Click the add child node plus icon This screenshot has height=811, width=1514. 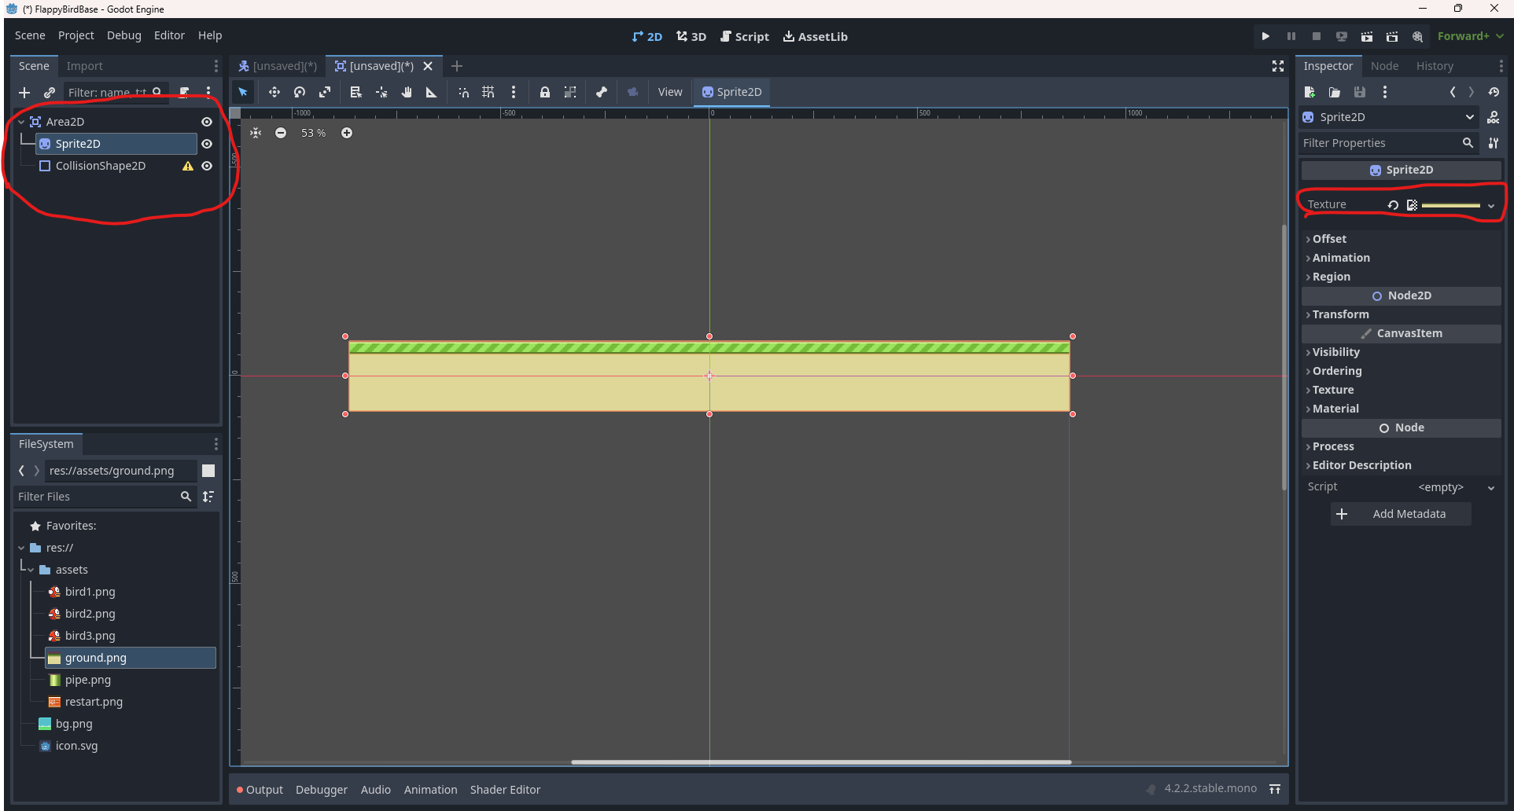[24, 93]
